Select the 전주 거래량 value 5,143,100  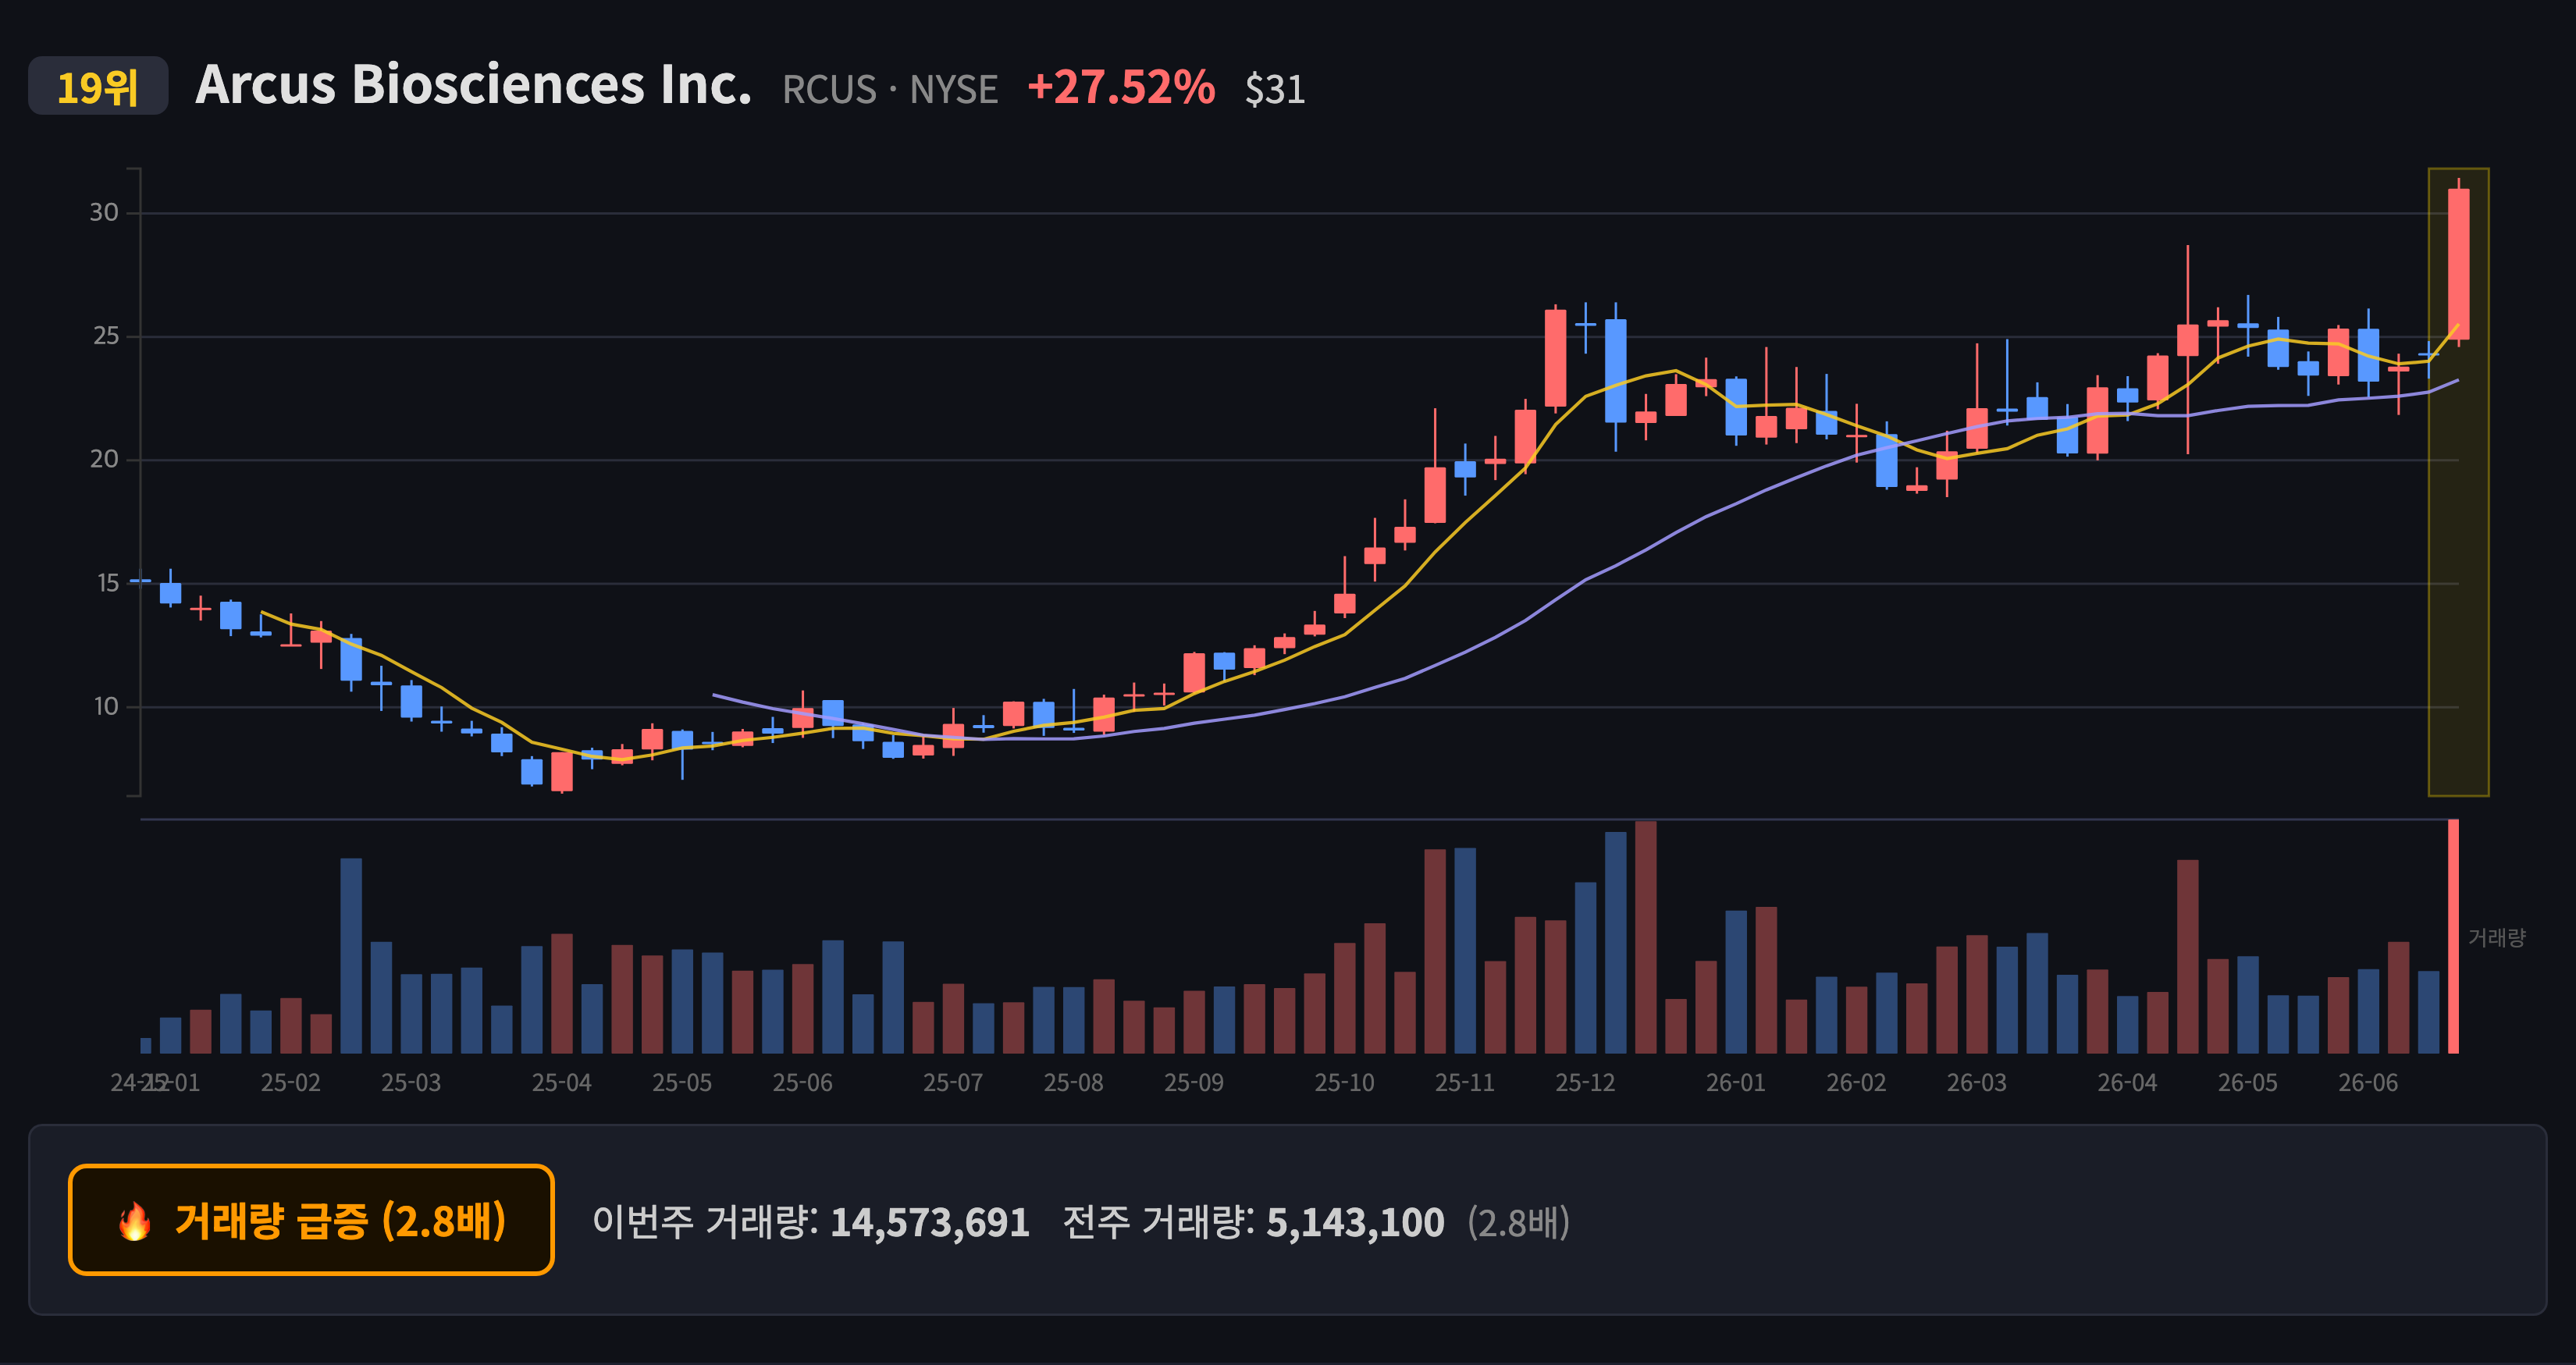(x=1356, y=1222)
